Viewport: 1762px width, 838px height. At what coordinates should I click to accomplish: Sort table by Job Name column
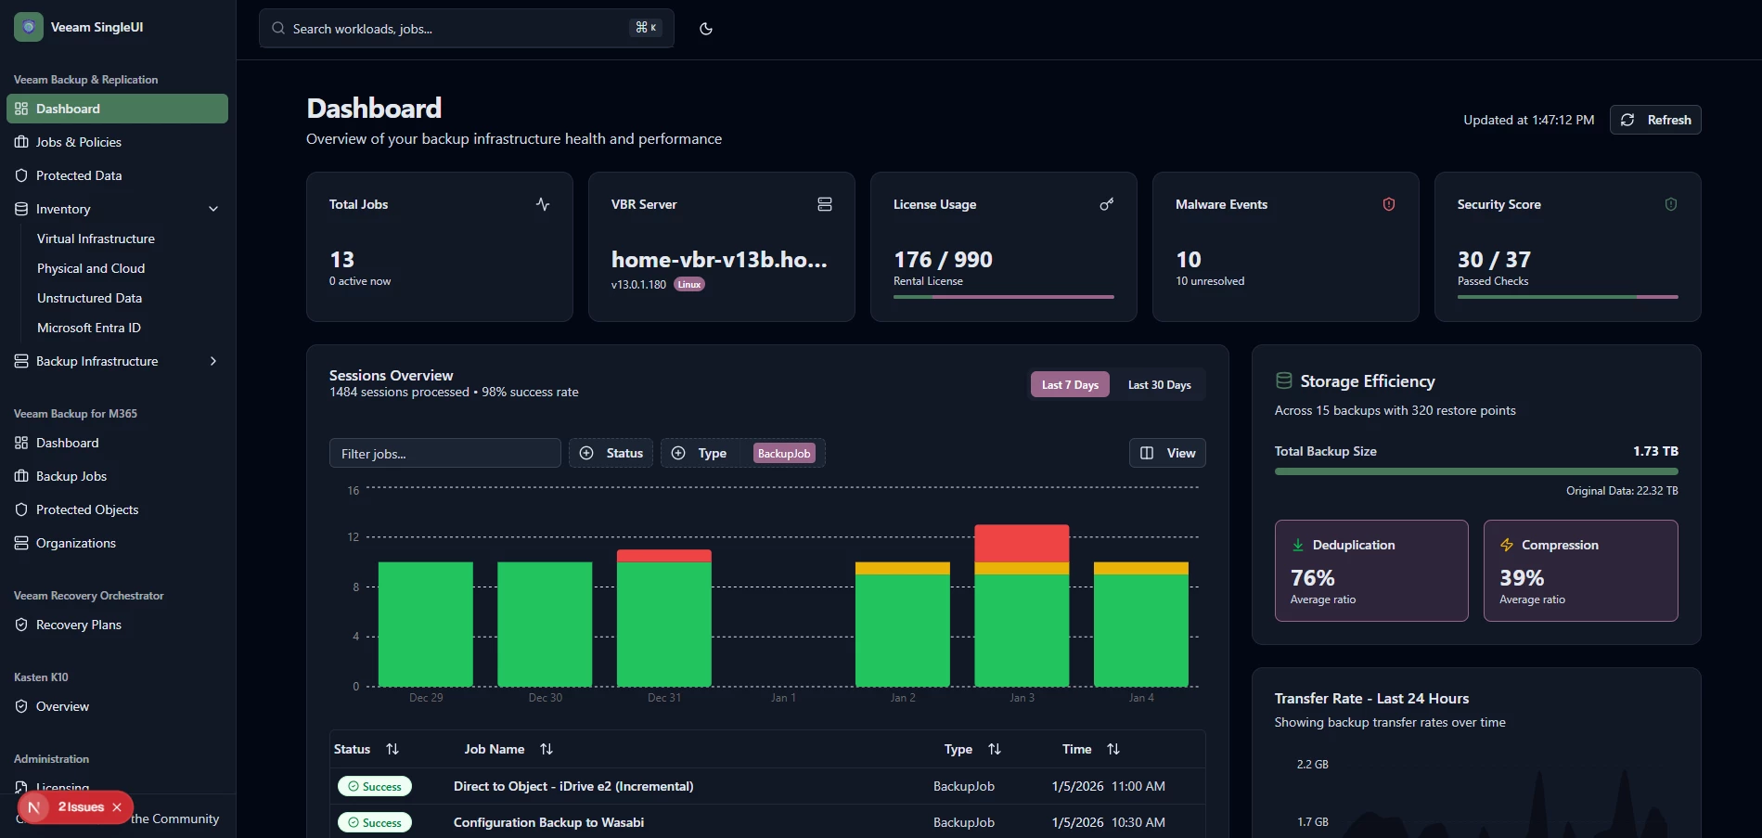pyautogui.click(x=508, y=749)
